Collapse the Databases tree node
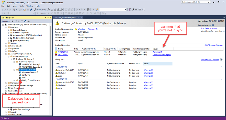 click(6, 27)
